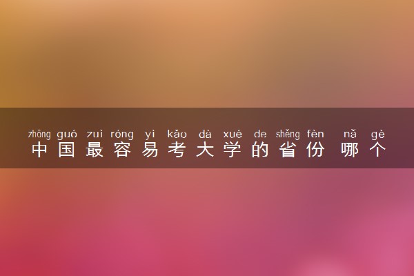Click the character 考 in the title
Screen dimensions: 414x276
click(x=177, y=150)
